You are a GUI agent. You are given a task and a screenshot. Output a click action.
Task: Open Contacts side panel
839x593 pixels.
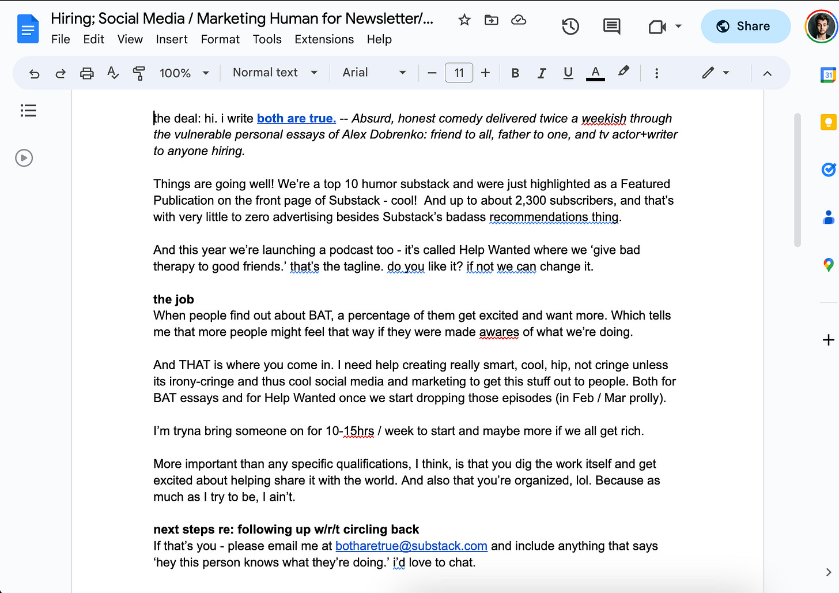click(828, 217)
